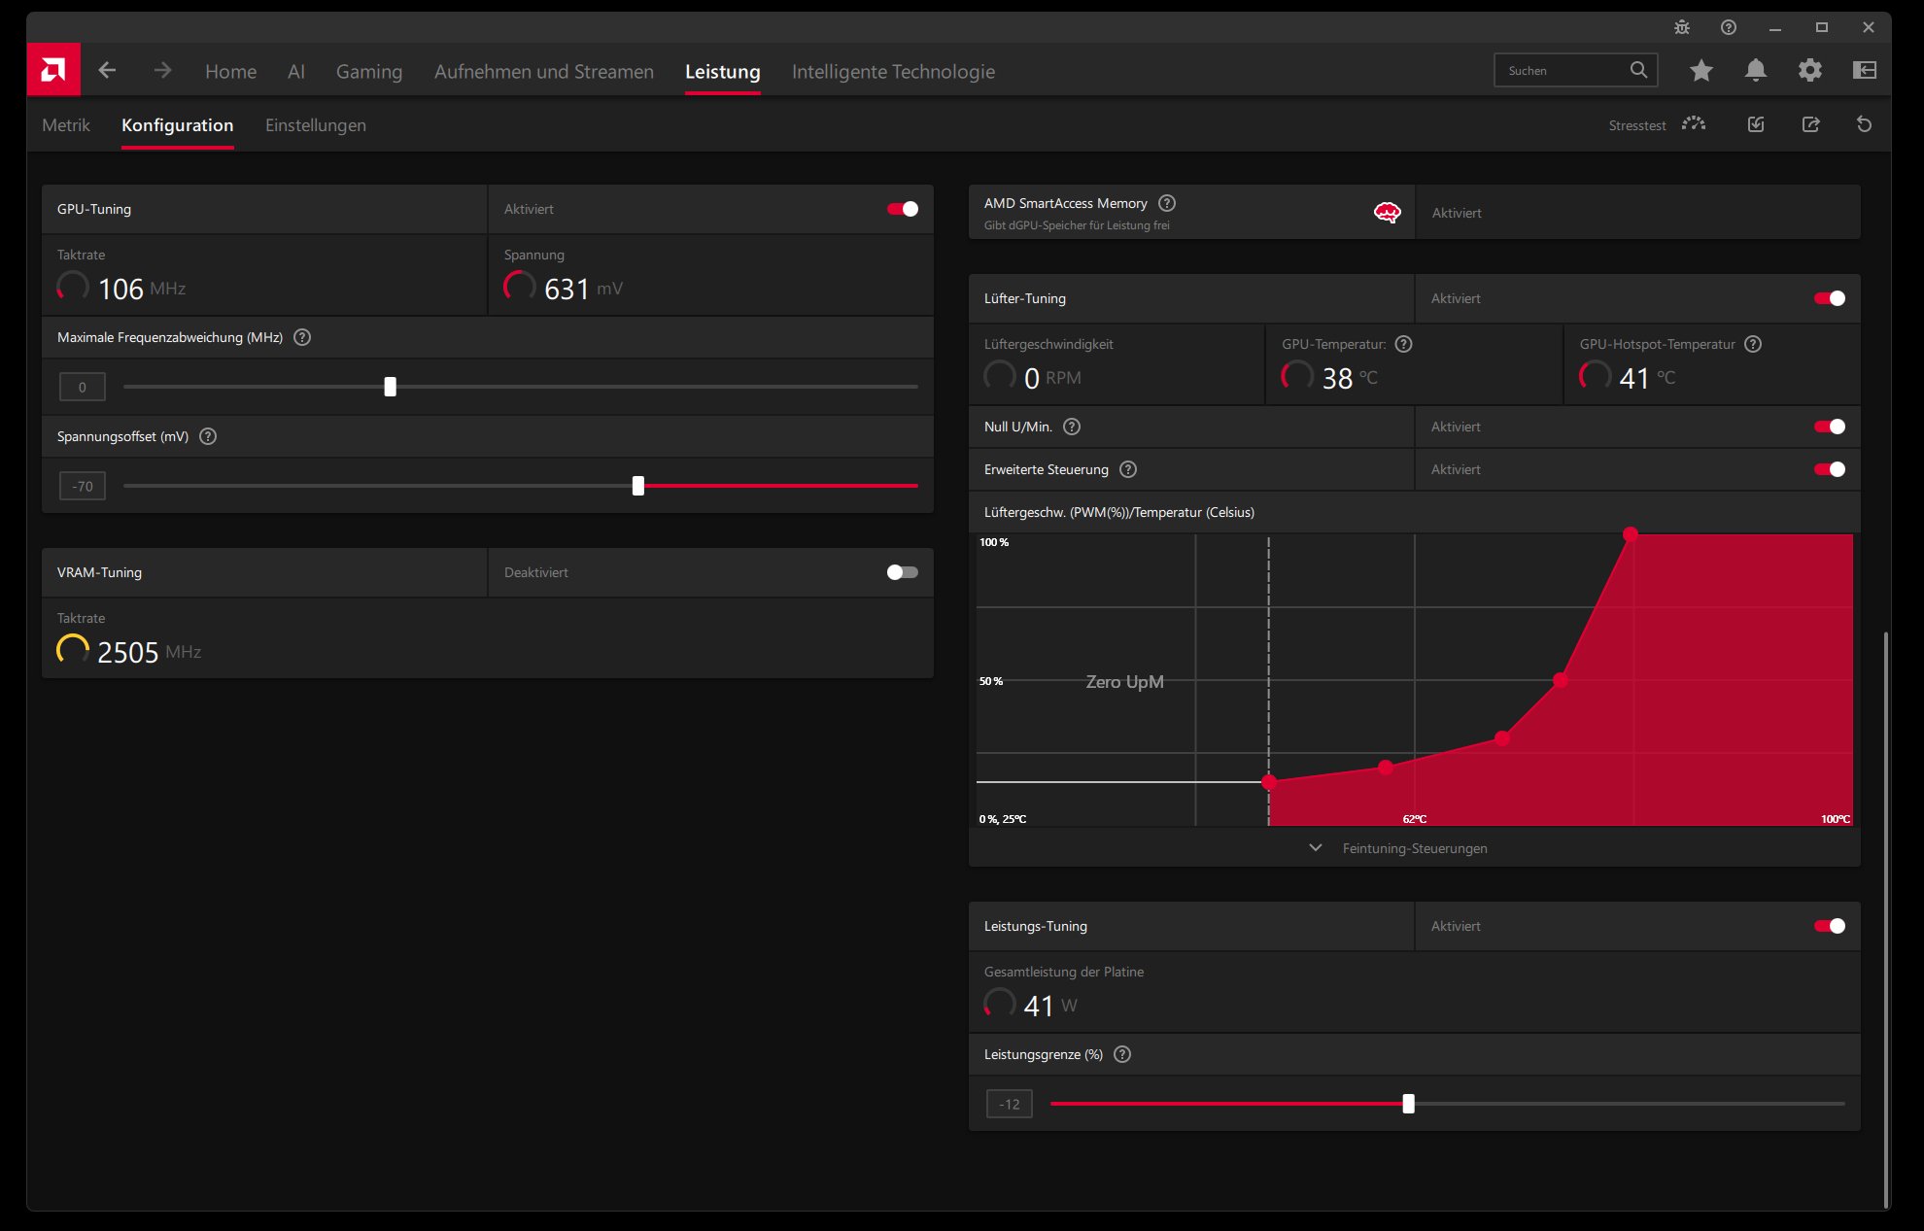The height and width of the screenshot is (1231, 1924).
Task: Click the Zero UpM graph label
Action: coord(1124,682)
